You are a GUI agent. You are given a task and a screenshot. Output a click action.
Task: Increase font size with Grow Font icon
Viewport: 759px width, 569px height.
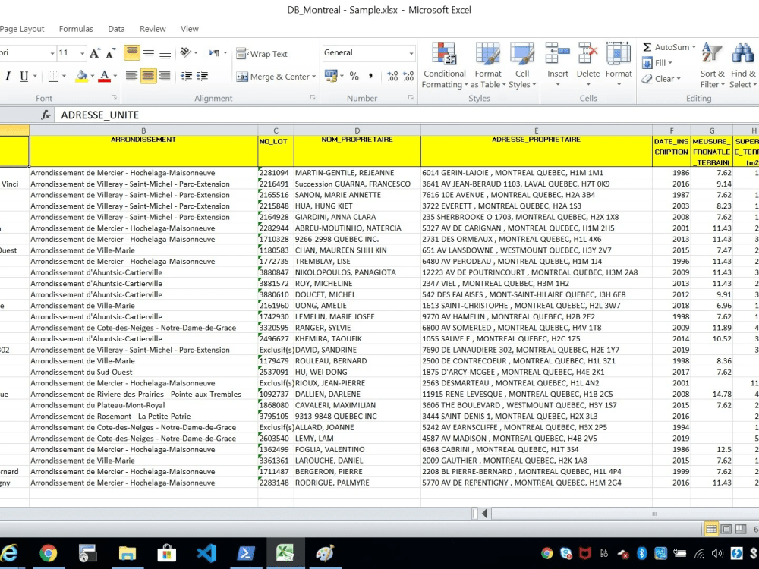(x=95, y=53)
